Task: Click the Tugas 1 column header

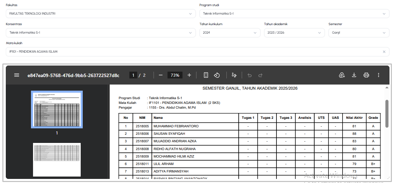Action: tap(248, 118)
